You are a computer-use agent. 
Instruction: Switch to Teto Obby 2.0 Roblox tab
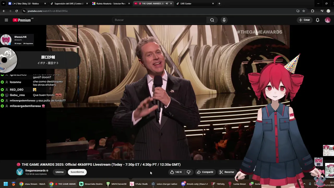coord(27,4)
